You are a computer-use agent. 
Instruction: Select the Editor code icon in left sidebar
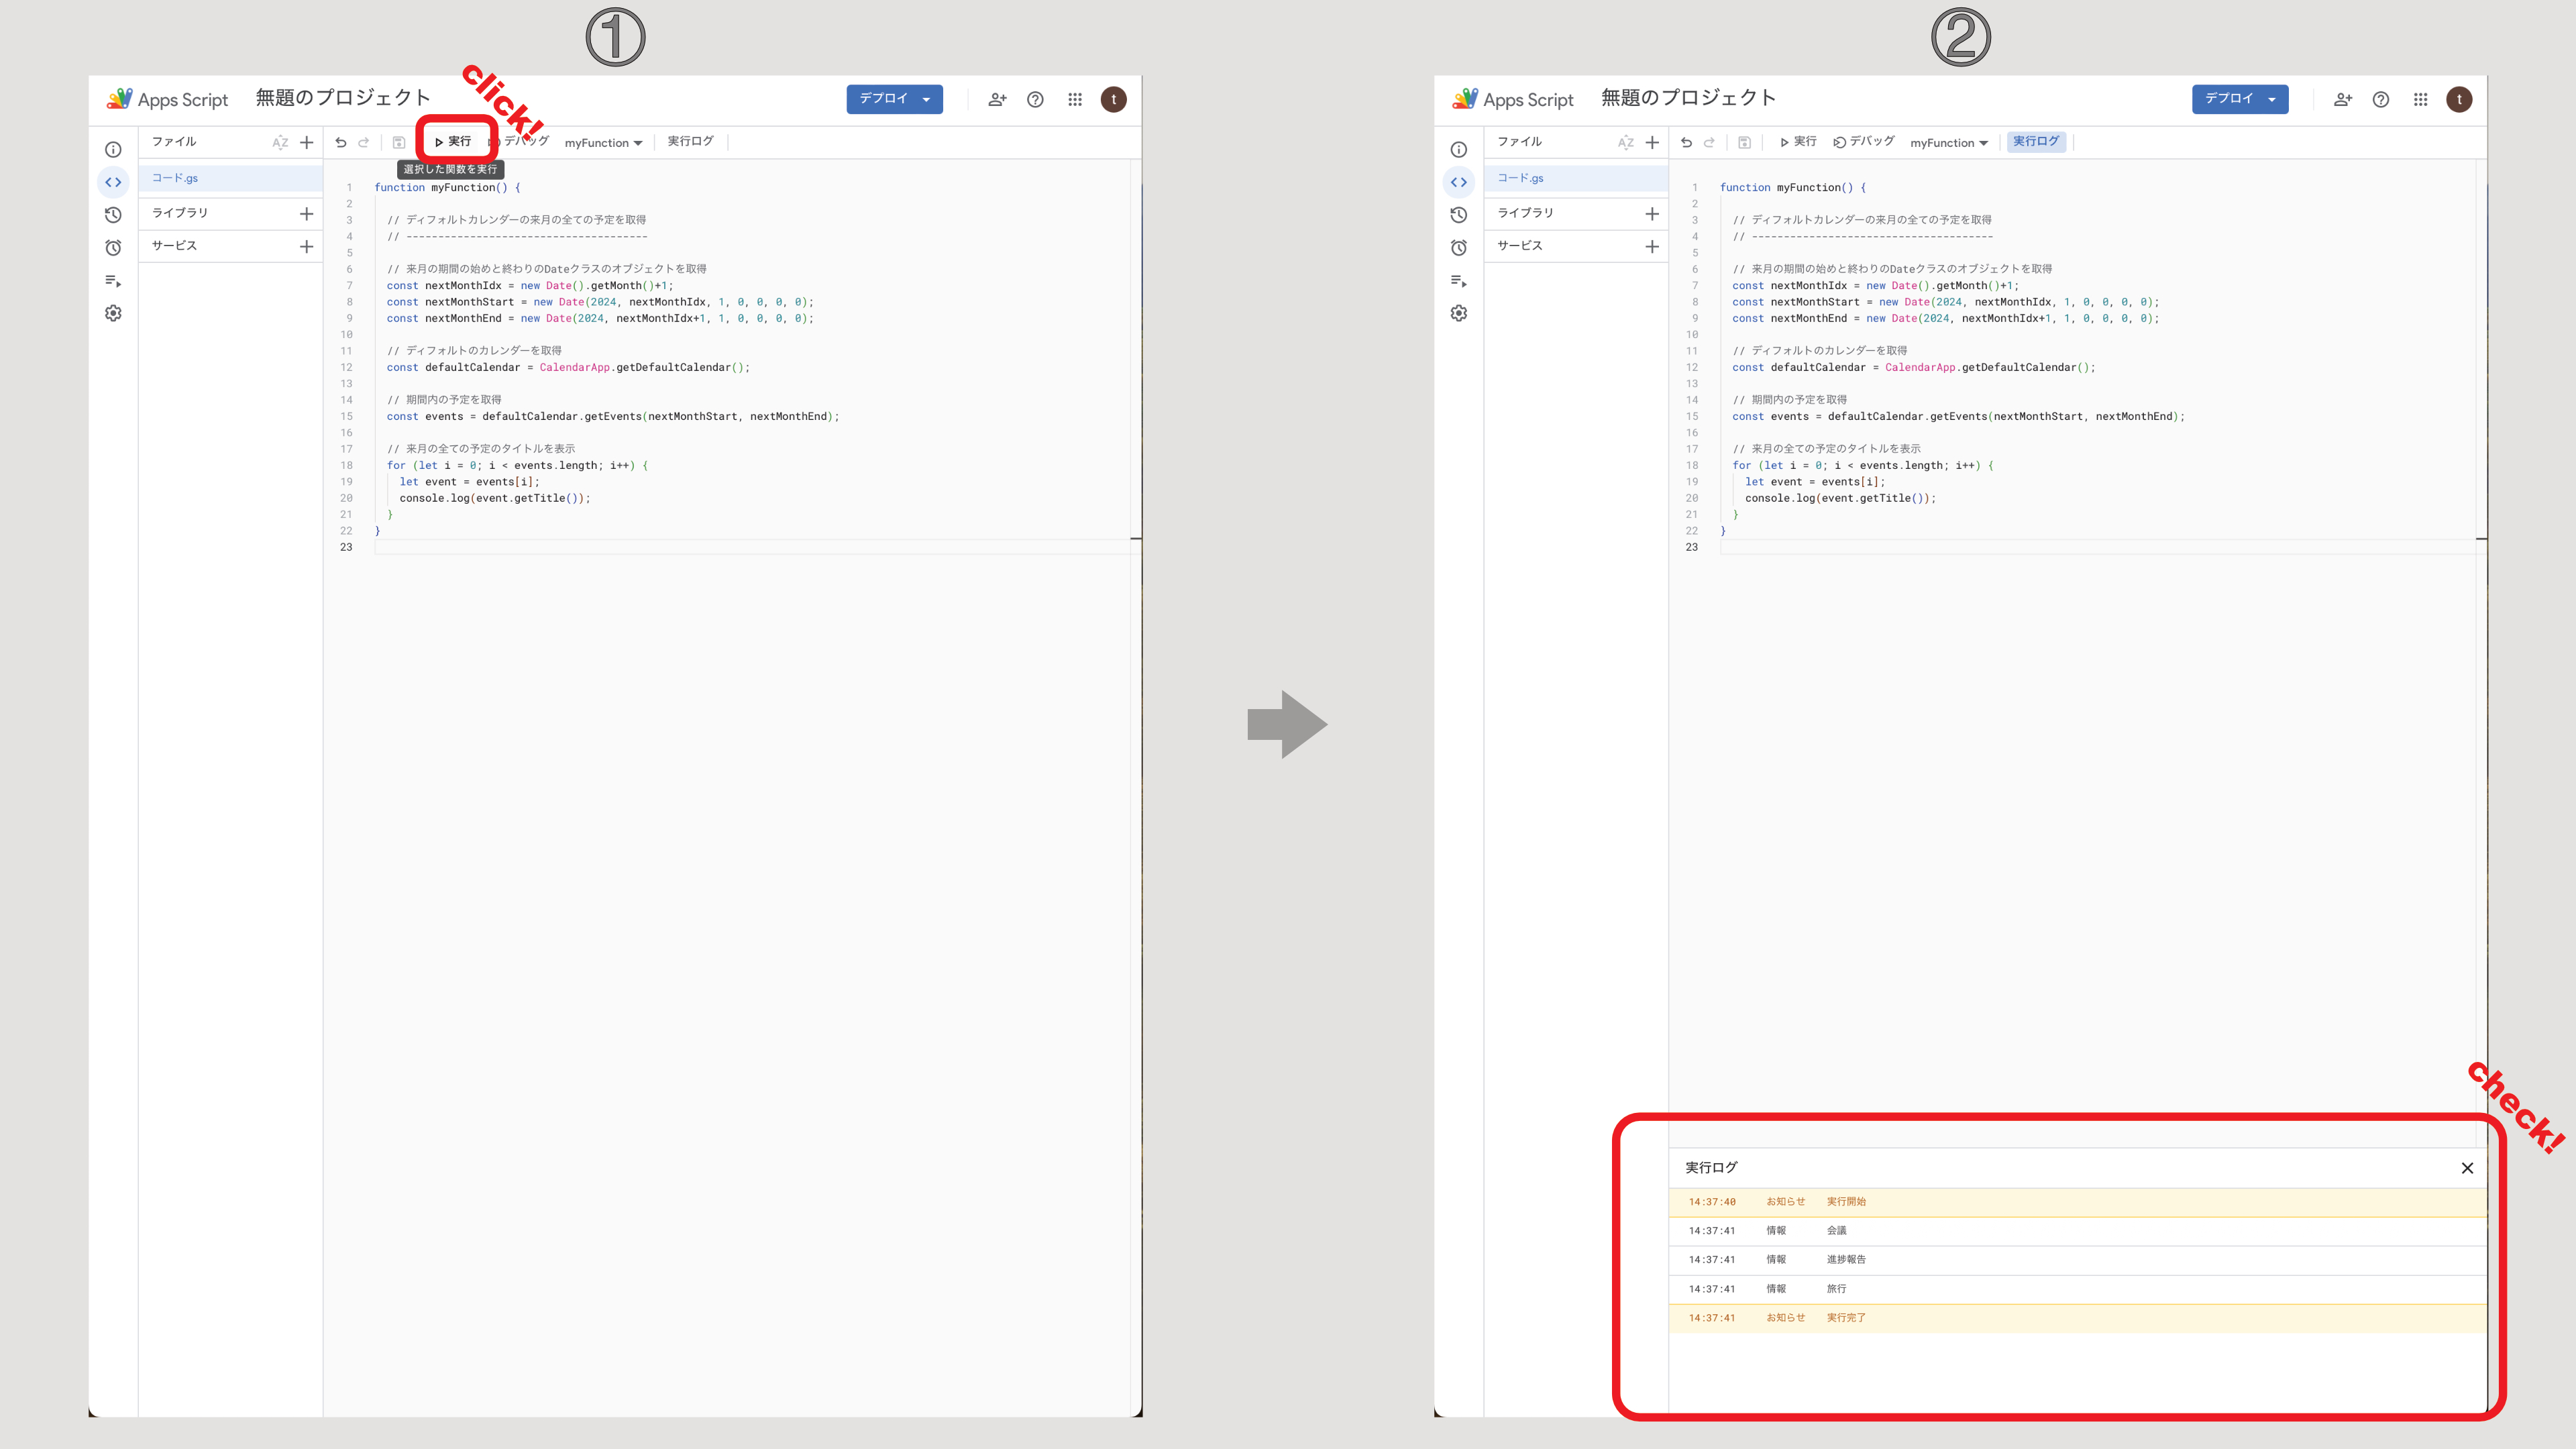113,182
